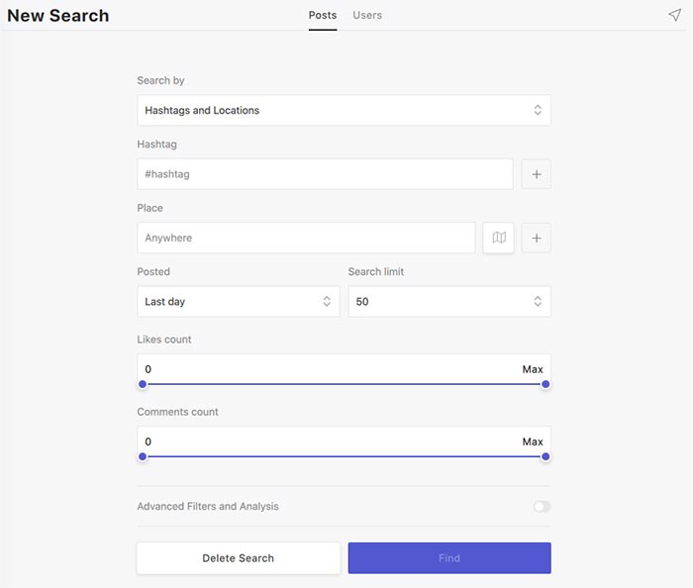The height and width of the screenshot is (588, 693).
Task: Open the Search by dropdown
Action: pyautogui.click(x=344, y=110)
